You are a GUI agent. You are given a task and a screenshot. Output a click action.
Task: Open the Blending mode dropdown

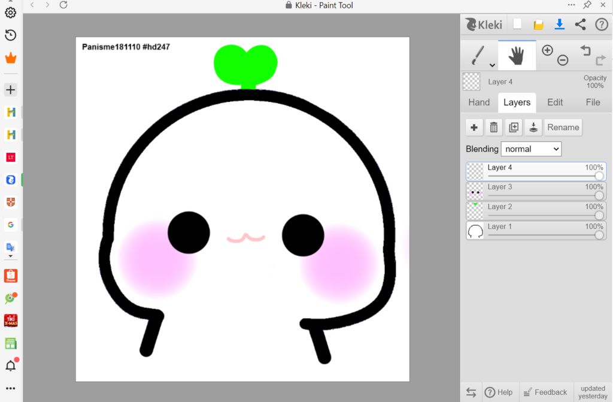pos(531,149)
